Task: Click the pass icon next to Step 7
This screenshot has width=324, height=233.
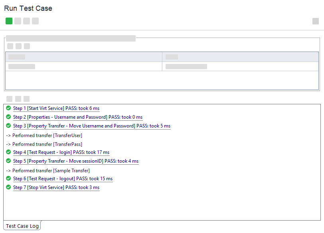Action: click(x=8, y=187)
